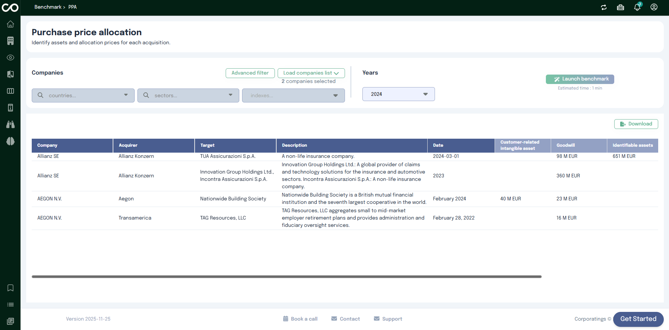
Task: Click the bookmark icon in sidebar
Action: coord(10,288)
